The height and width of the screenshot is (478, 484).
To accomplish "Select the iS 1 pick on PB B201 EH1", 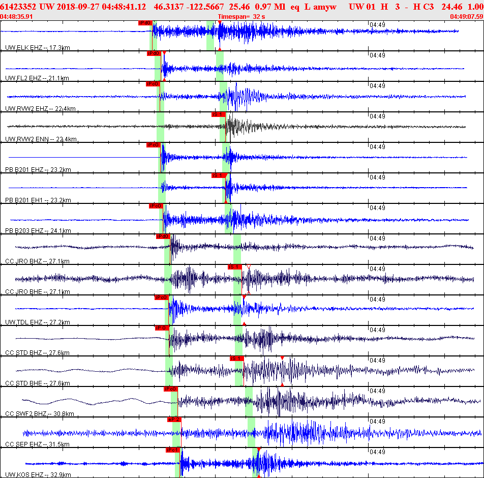I will [219, 175].
